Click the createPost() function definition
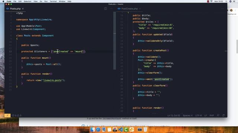Screen dimensions: 238x133 click(151, 51)
